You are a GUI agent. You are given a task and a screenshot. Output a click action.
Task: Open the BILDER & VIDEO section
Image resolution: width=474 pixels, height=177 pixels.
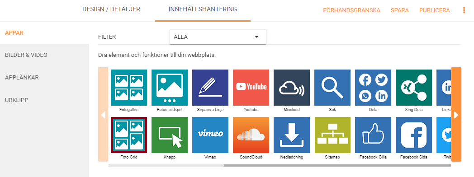click(26, 55)
